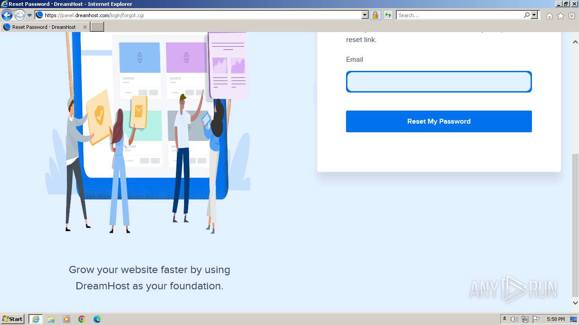
Task: Click the Home icon
Action: tap(549, 16)
